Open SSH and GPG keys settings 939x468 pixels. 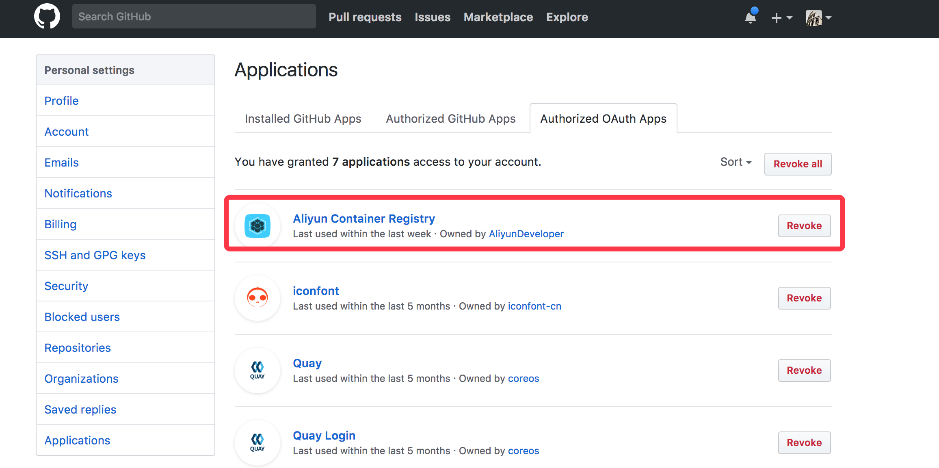pos(125,255)
